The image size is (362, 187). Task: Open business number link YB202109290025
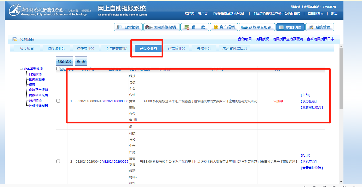(115, 161)
